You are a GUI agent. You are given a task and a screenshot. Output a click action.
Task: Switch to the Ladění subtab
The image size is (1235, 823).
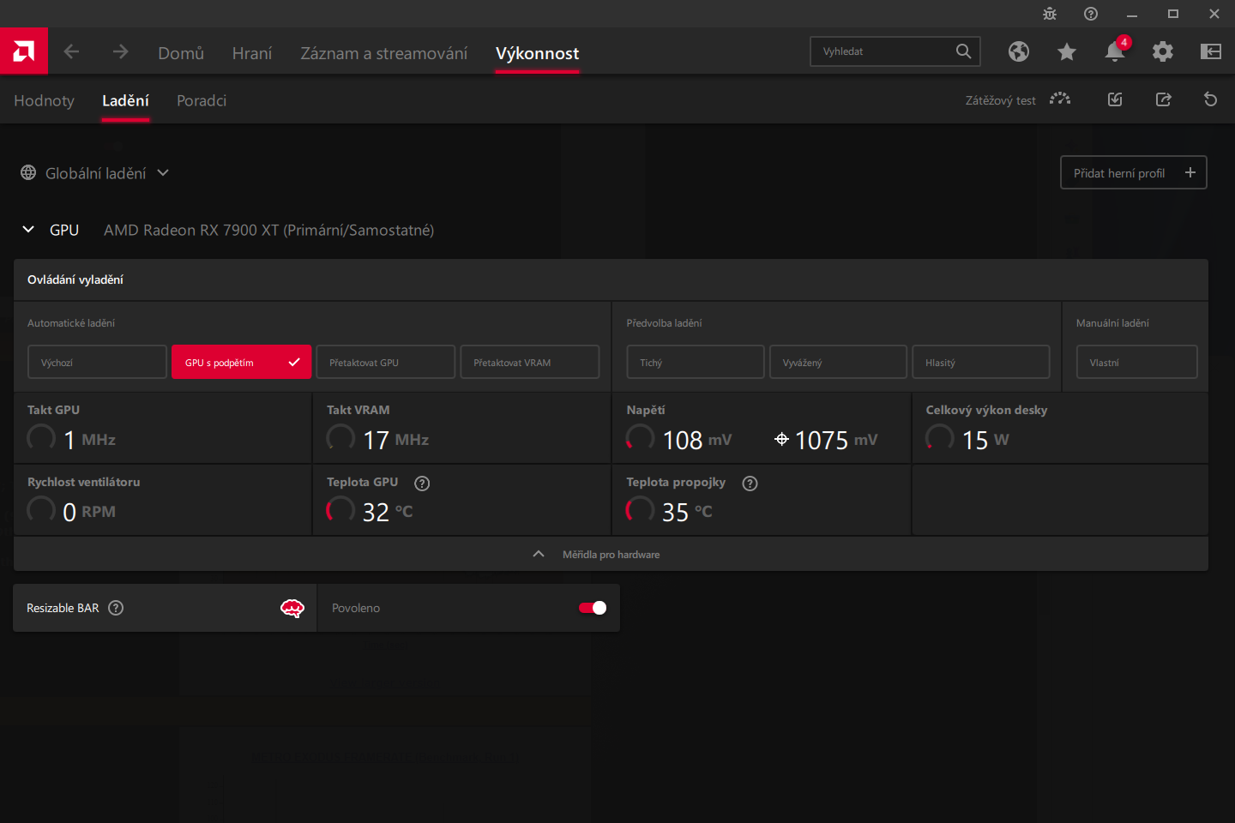(125, 100)
